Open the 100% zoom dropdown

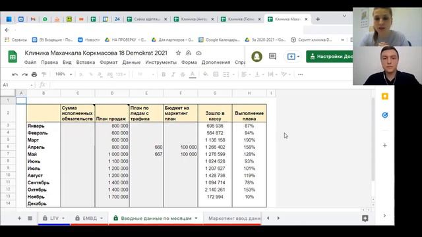point(63,74)
